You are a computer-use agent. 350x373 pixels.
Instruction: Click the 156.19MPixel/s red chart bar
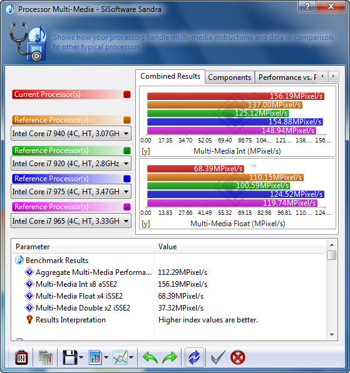click(x=235, y=96)
